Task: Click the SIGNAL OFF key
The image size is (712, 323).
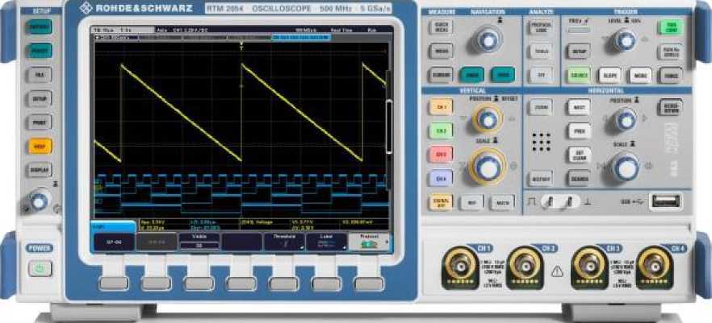Action: 441,202
